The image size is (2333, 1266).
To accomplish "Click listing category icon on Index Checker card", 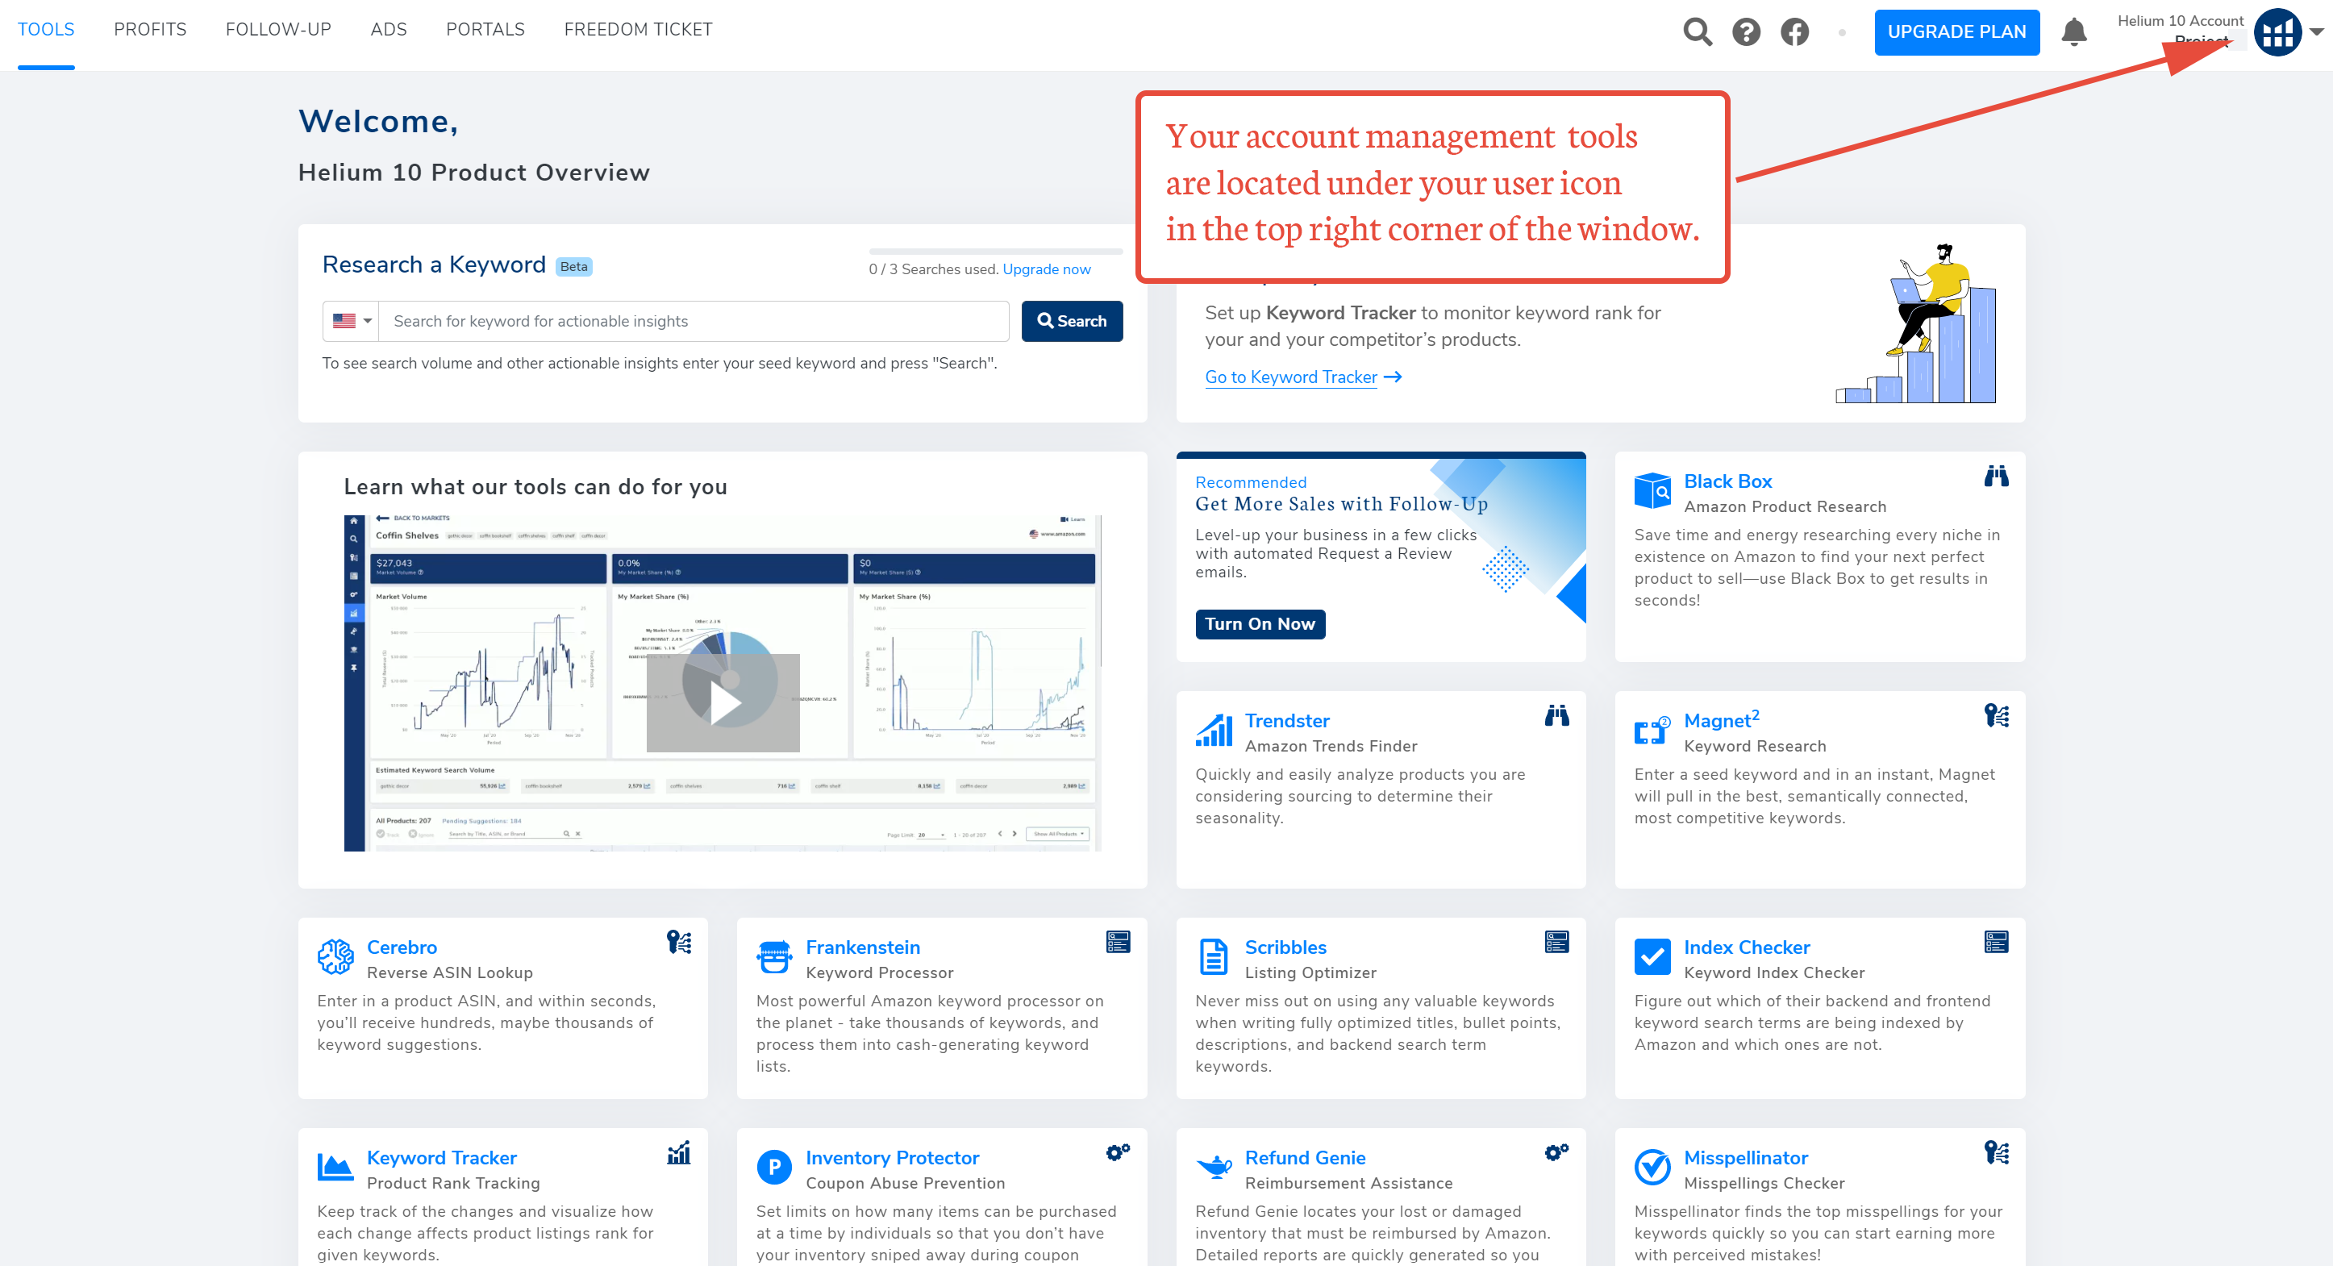I will pyautogui.click(x=1995, y=942).
